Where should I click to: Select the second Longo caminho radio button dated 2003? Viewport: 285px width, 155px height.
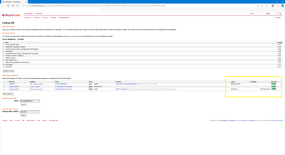(x=4, y=87)
